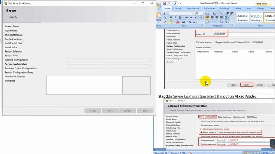This screenshot has height=154, width=275.
Task: Open the font size dropdown showing 12
Action: 202,13
